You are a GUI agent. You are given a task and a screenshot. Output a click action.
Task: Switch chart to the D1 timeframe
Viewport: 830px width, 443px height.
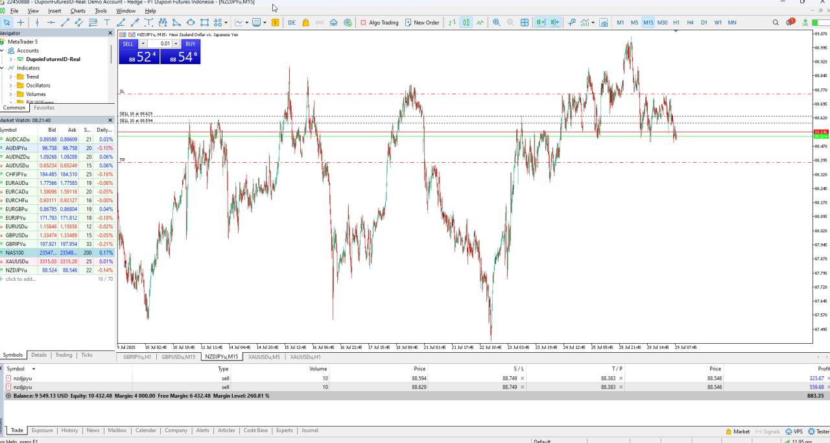coord(704,22)
